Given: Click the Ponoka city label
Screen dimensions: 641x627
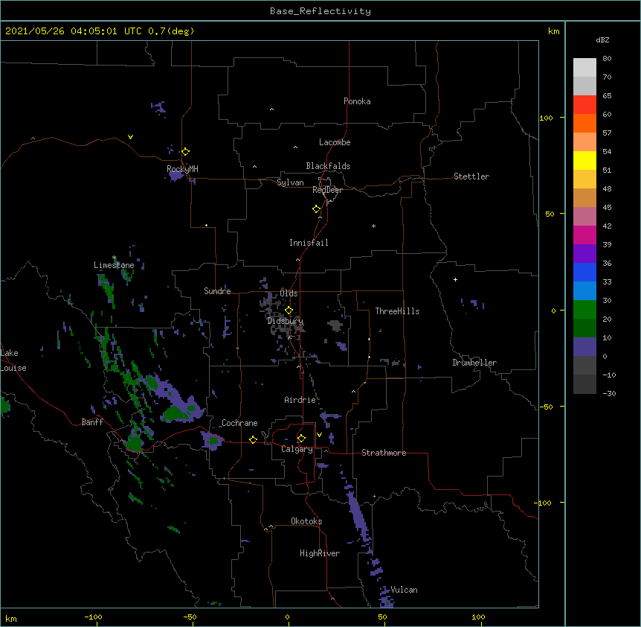Looking at the screenshot, I should pos(357,101).
